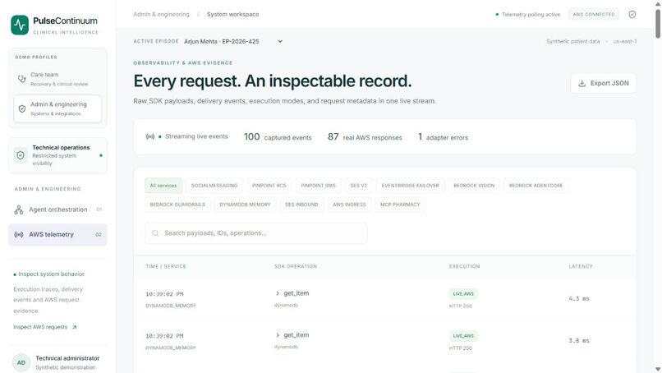Focus the Search payloads input field
The width and height of the screenshot is (662, 373).
coord(256,233)
